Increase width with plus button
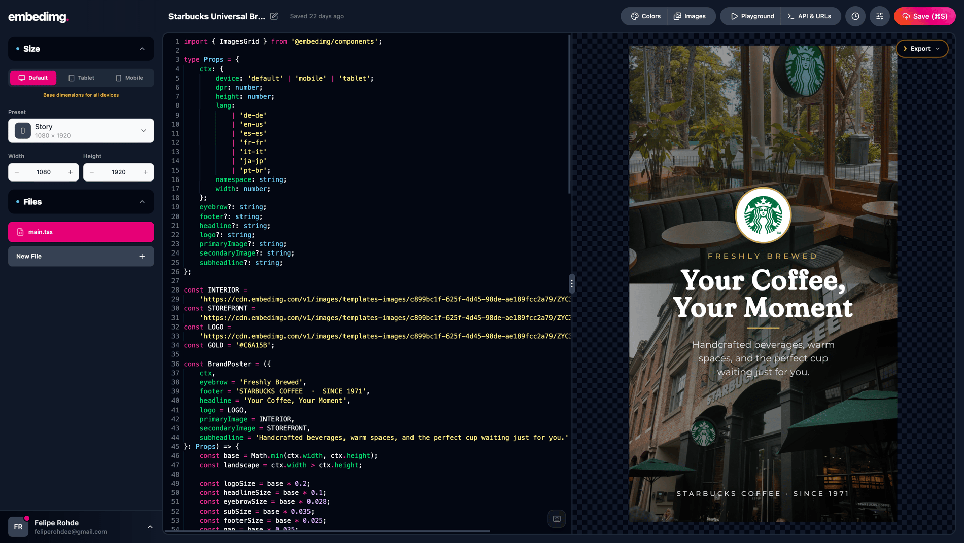 tap(71, 172)
